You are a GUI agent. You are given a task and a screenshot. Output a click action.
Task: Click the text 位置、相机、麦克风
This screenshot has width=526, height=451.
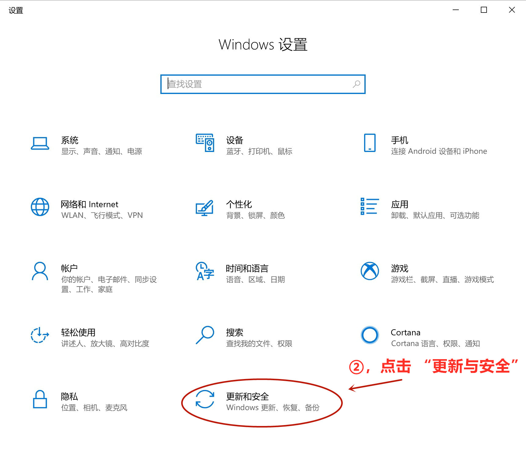point(94,408)
